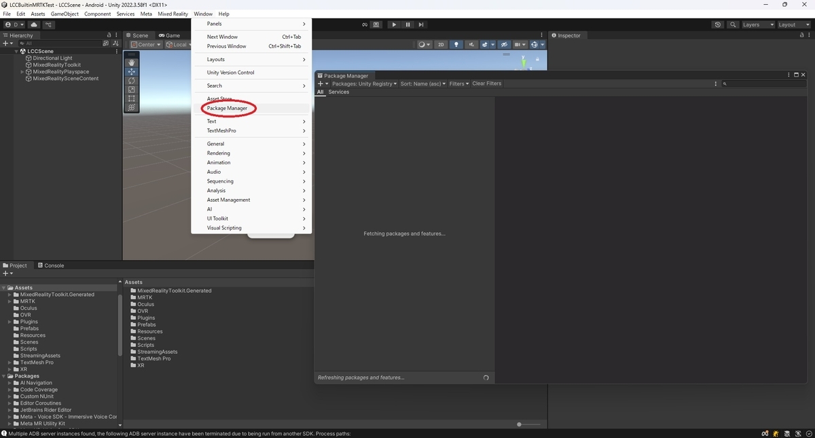This screenshot has height=438, width=815.
Task: Open the Hierarchy panel more-options menu
Action: click(117, 35)
